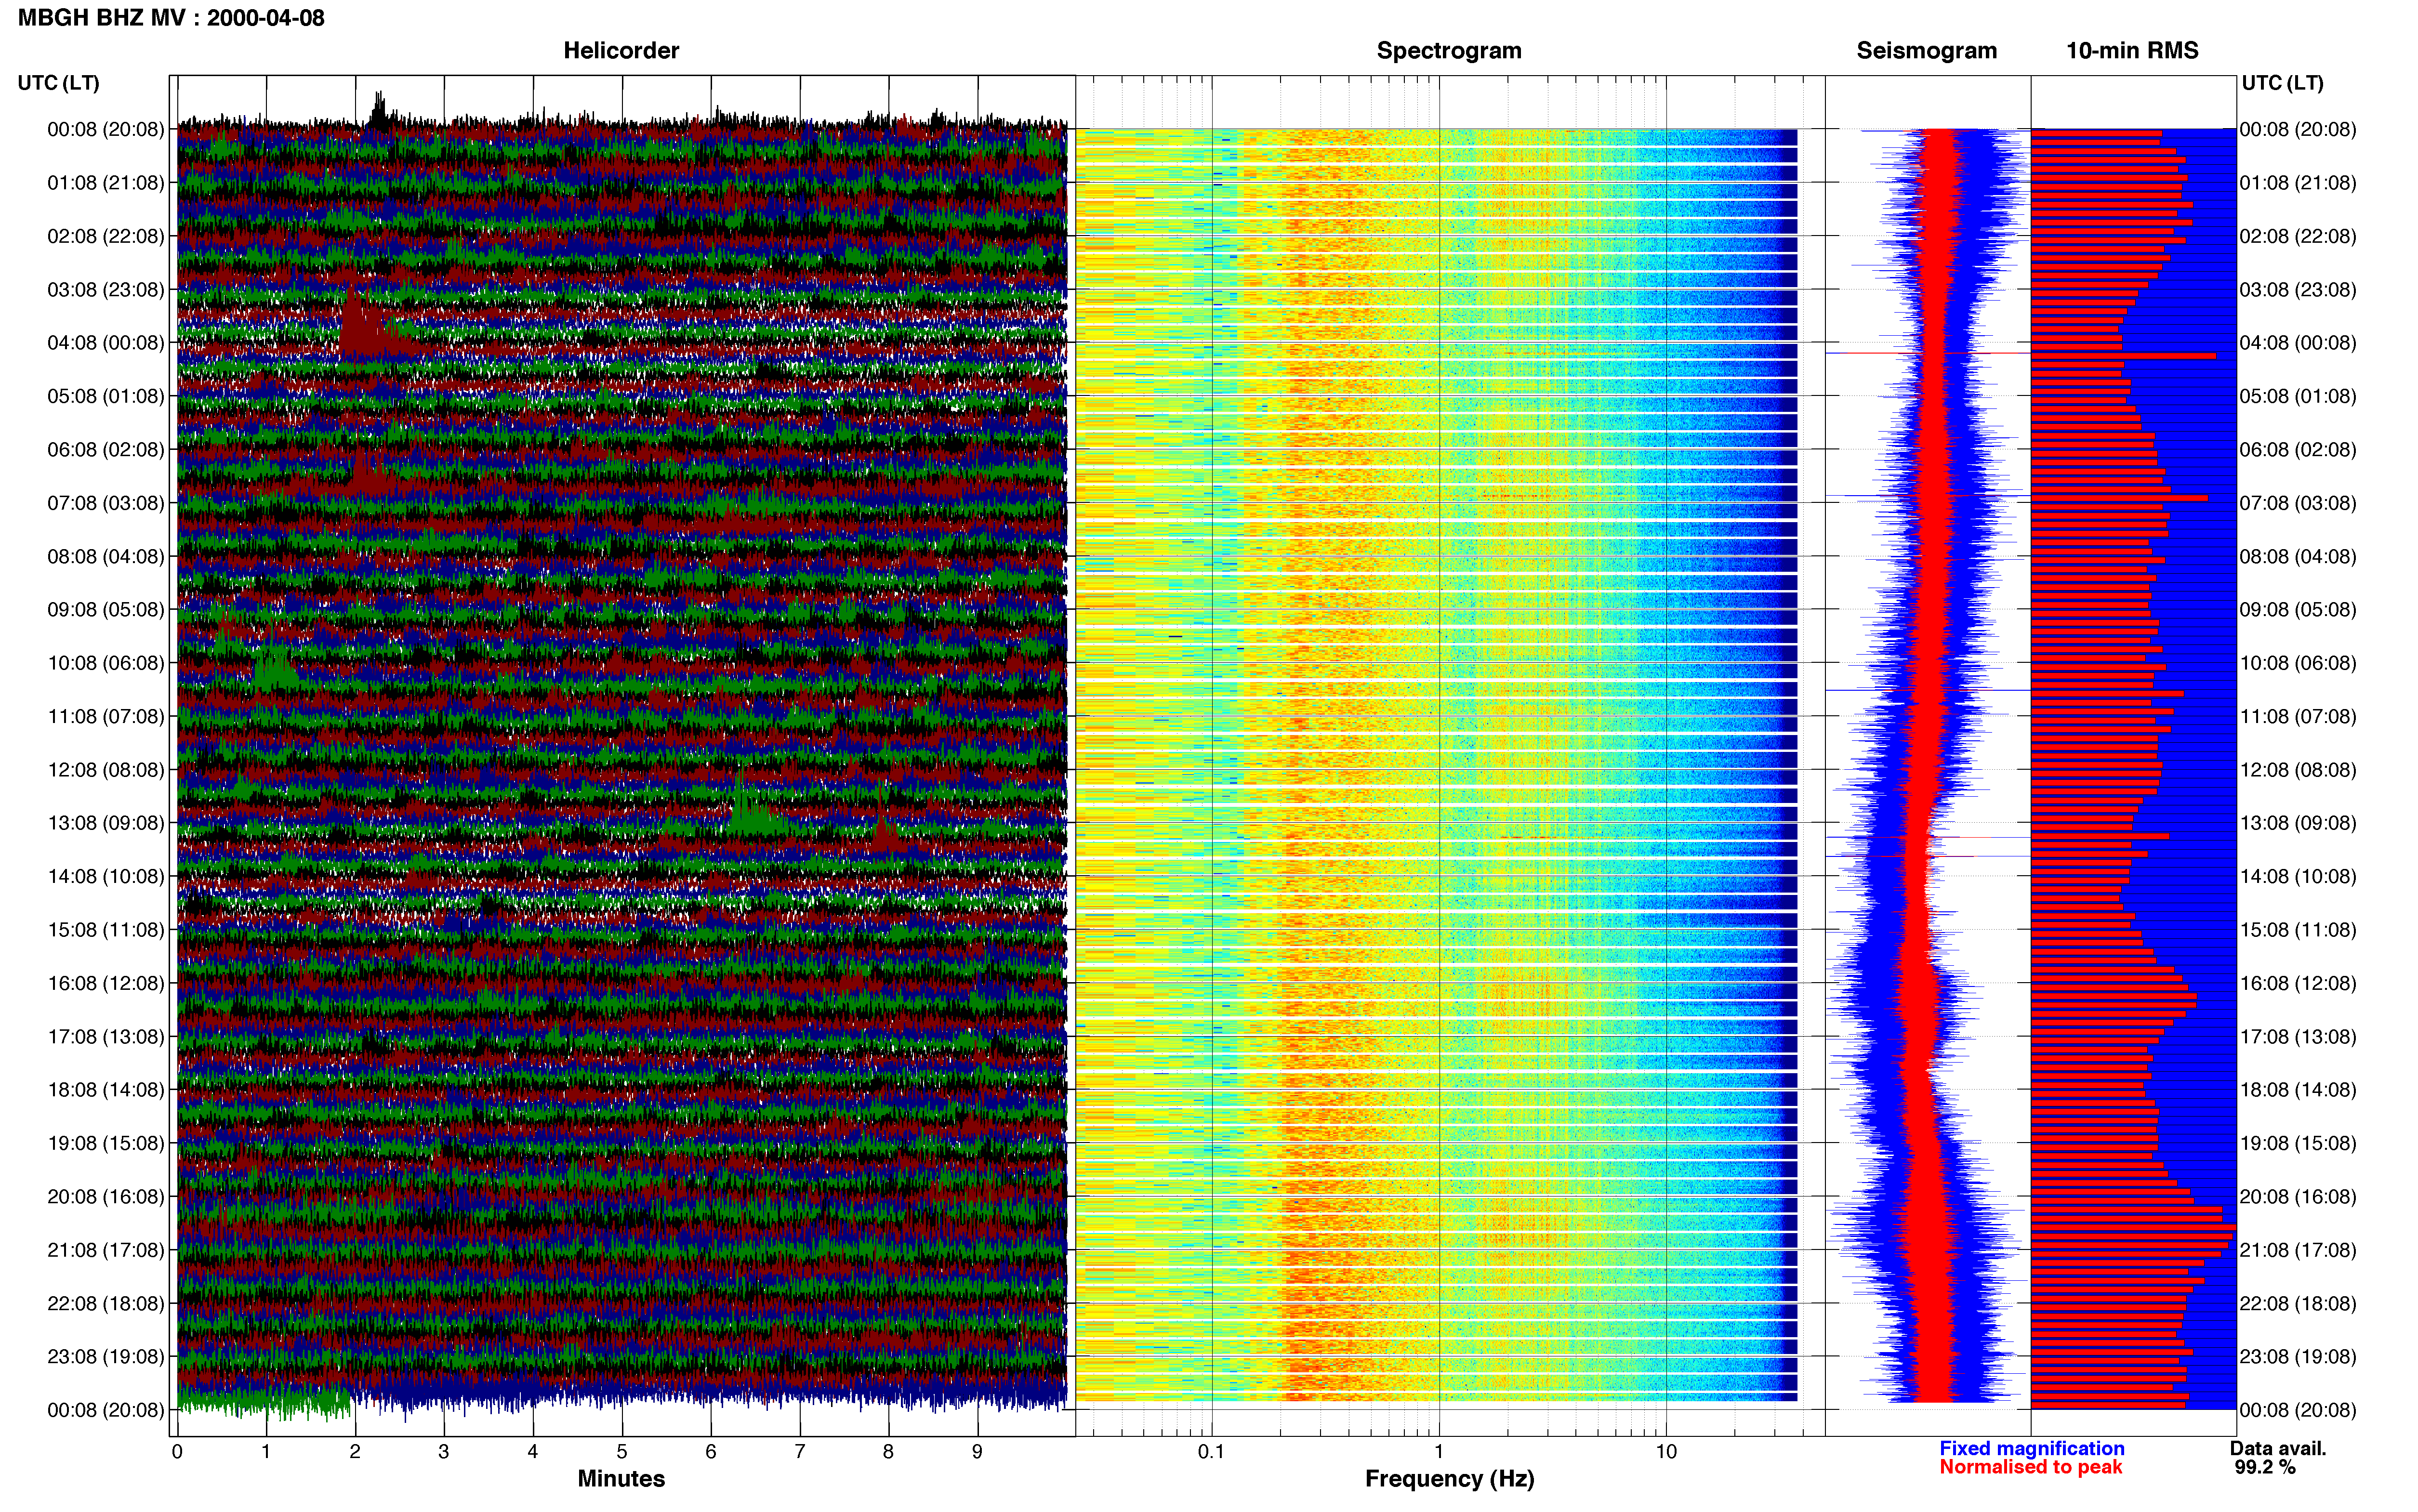Click left time label '14:08 (10:08)'
2418x1512 pixels.
point(106,876)
